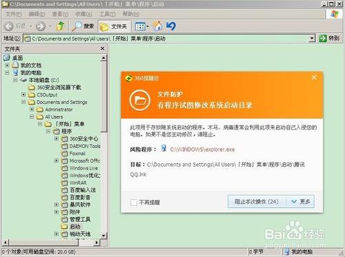Select Microsoft Office program group icon
Screen dimensions: 345x257
click(x=65, y=161)
